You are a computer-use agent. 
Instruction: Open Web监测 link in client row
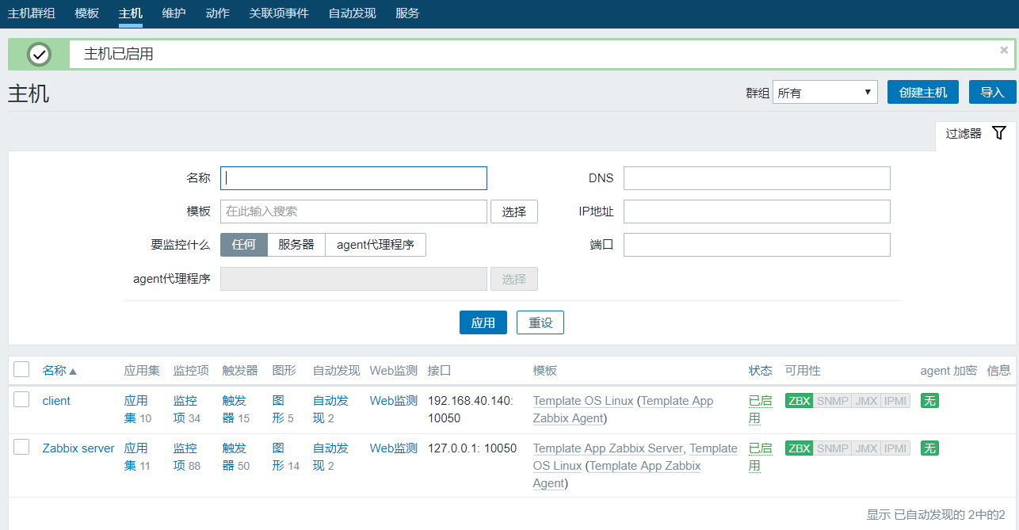tap(394, 401)
